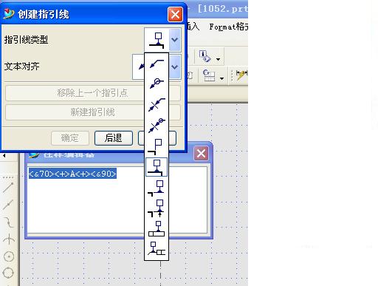The width and height of the screenshot is (378, 286).
Task: Click the annotation text <&70><+>A<+><&90>
Action: pyautogui.click(x=72, y=174)
